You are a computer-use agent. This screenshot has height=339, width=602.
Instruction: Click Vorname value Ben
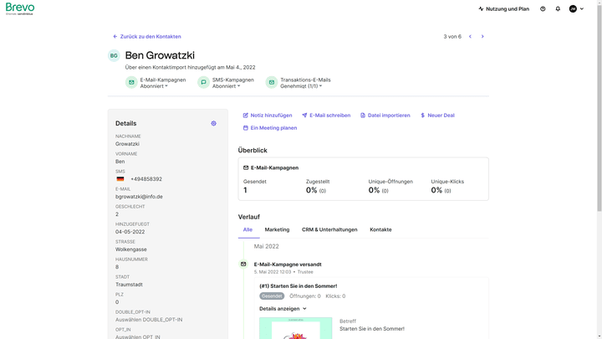coord(120,162)
